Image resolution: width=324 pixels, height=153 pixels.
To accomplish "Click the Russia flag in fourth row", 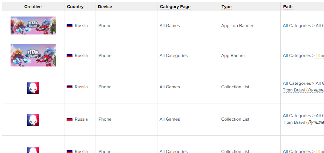I will 69,119.
